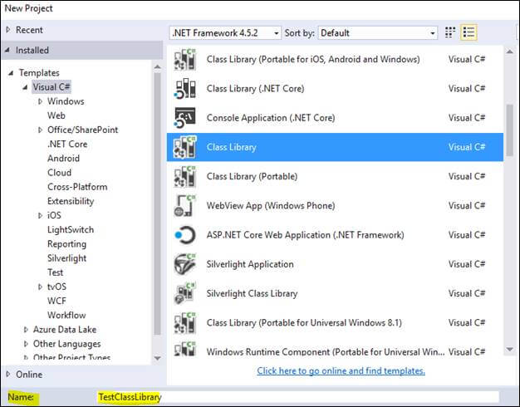
Task: Click the online templates link
Action: (341, 370)
